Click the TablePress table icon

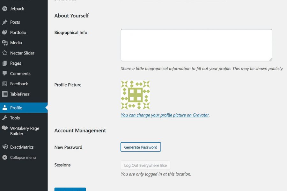(x=5, y=94)
